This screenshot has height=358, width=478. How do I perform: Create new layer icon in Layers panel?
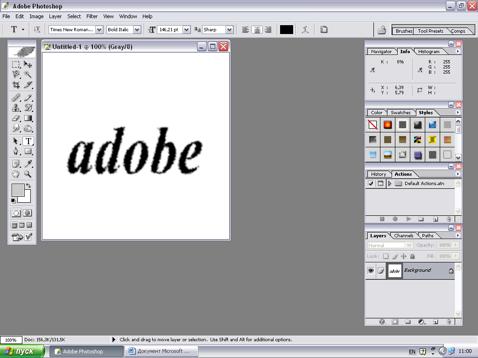[x=436, y=322]
